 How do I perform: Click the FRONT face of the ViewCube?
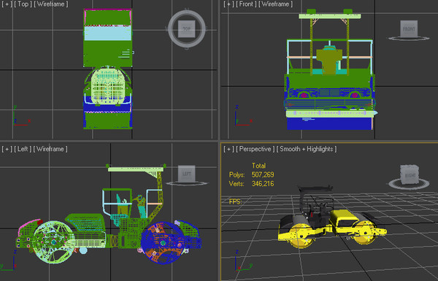click(x=409, y=28)
